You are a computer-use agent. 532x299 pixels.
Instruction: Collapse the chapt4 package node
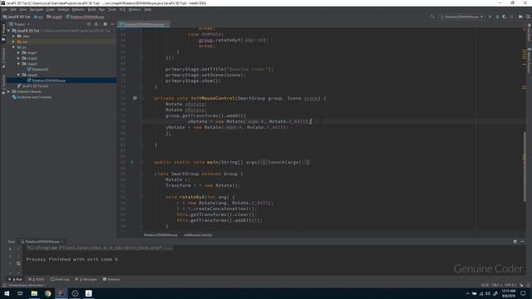tap(18, 75)
